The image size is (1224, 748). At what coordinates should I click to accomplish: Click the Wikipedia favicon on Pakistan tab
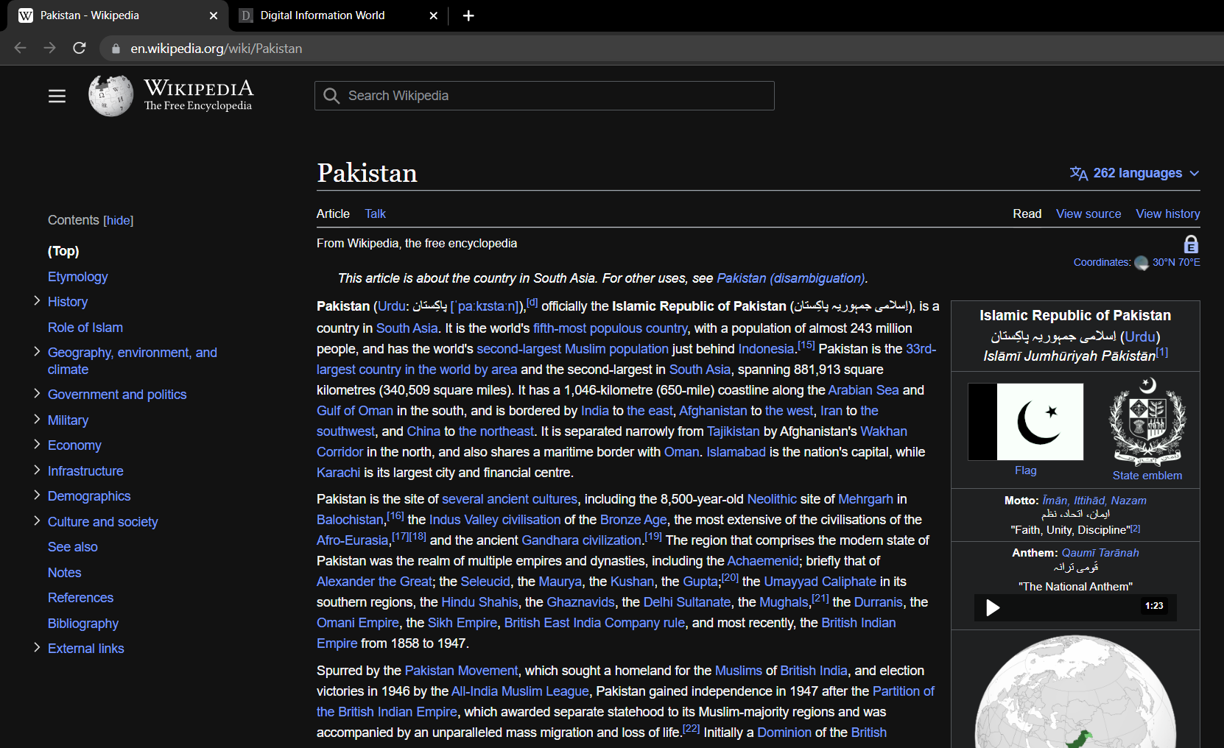tap(26, 15)
